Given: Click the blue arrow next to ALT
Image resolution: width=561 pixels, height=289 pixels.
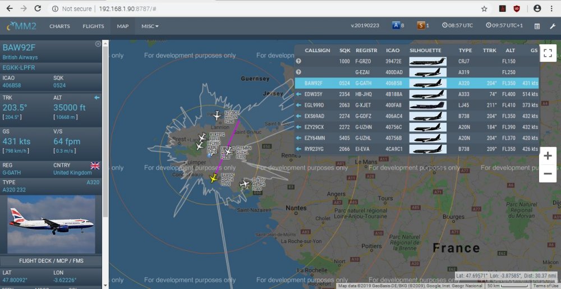Looking at the screenshot, I should tap(96, 97).
